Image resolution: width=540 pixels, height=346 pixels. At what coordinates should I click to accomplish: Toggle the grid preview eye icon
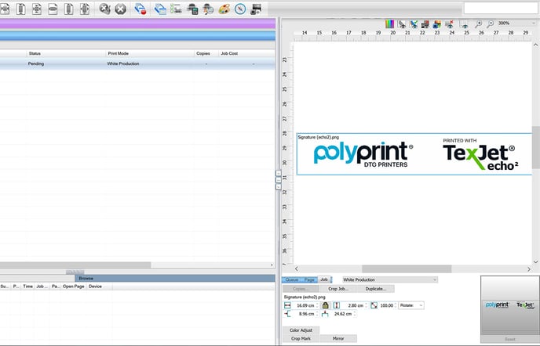click(464, 23)
